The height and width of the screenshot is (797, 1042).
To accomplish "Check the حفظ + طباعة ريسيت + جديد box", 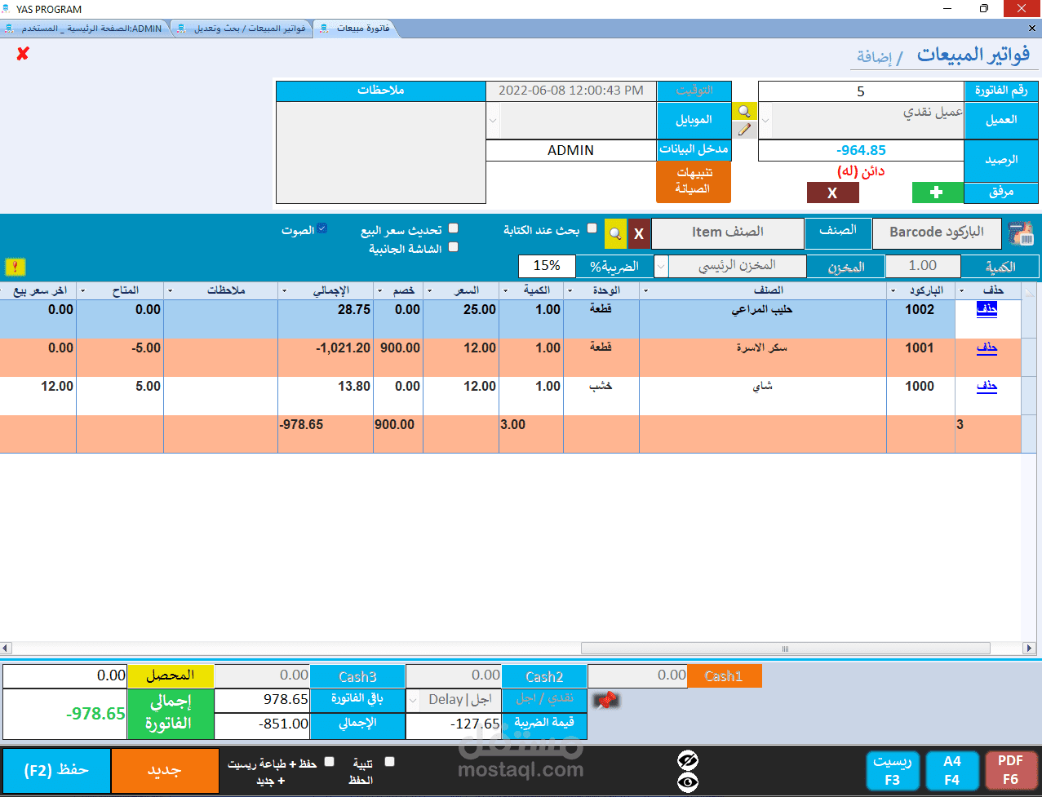I will click(x=330, y=762).
